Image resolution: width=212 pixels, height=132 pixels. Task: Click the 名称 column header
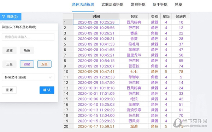[x=134, y=16]
